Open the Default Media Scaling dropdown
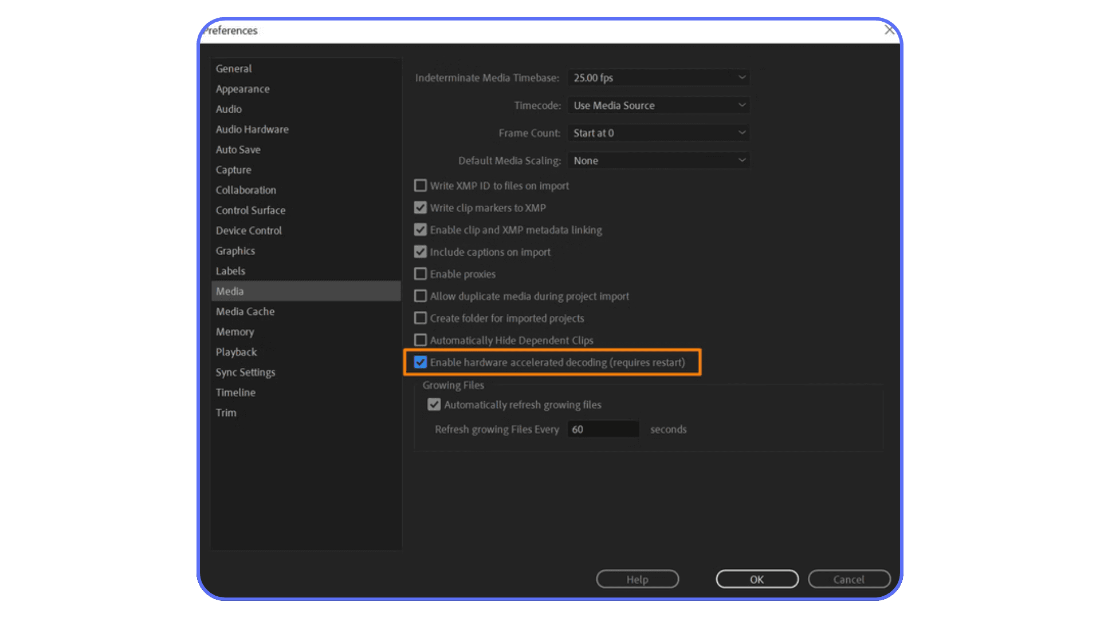1100x618 pixels. point(658,160)
